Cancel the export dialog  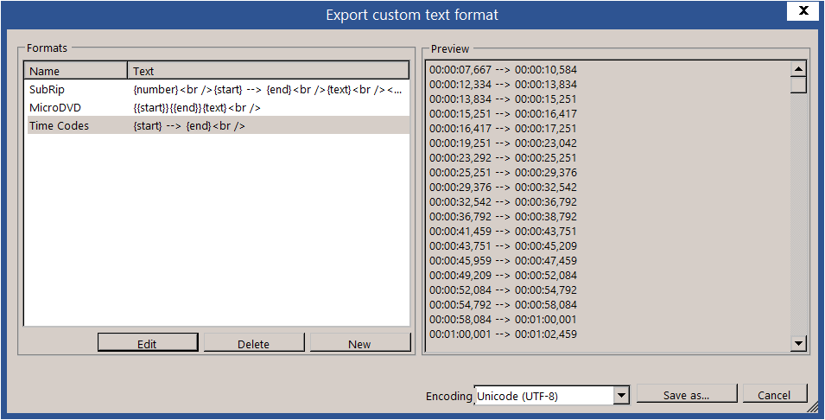pos(774,395)
